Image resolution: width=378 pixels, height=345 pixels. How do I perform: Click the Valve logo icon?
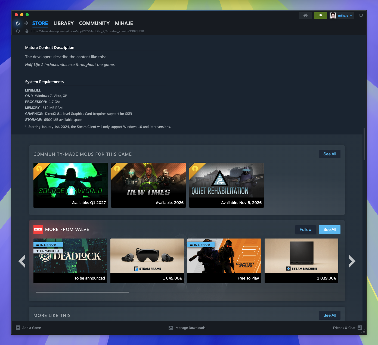[x=38, y=230]
